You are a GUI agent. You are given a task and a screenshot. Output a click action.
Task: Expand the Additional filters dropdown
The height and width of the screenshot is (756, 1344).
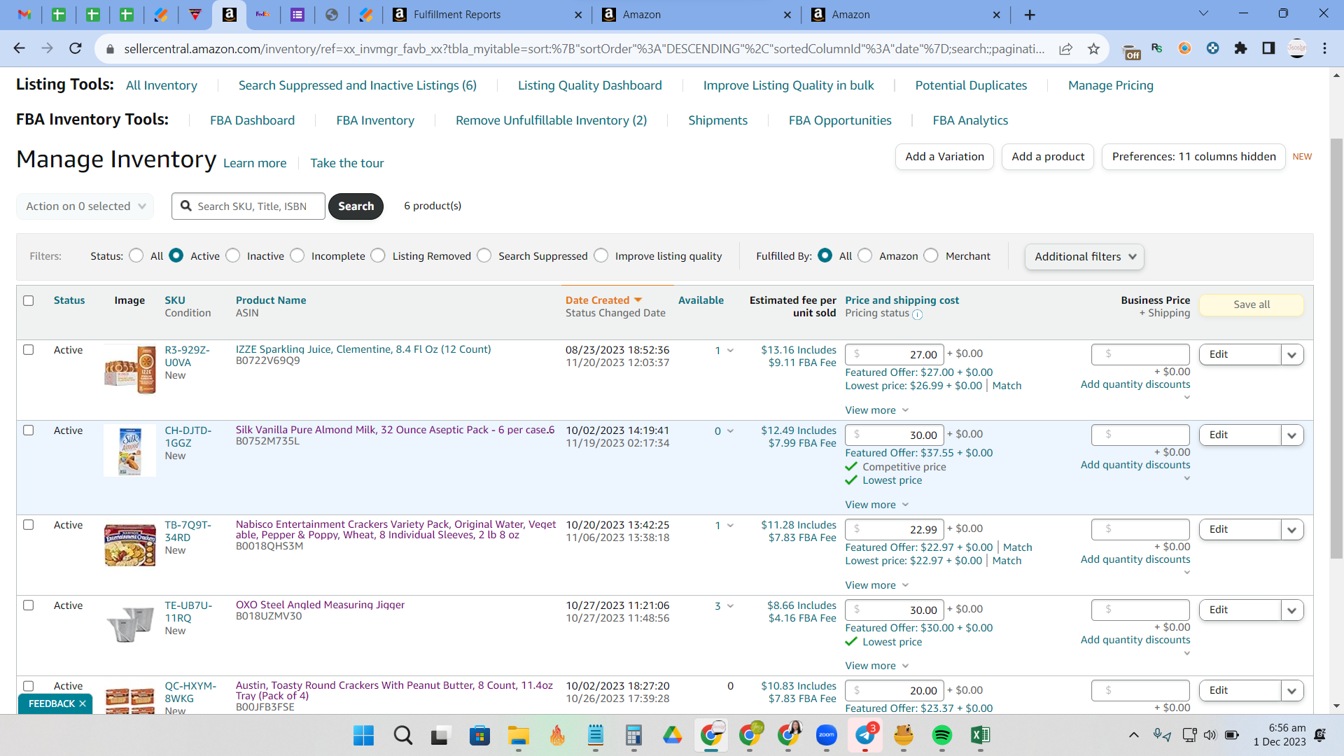point(1085,256)
